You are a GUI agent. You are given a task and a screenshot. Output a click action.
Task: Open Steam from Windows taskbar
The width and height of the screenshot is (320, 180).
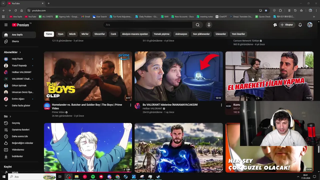[158, 177]
